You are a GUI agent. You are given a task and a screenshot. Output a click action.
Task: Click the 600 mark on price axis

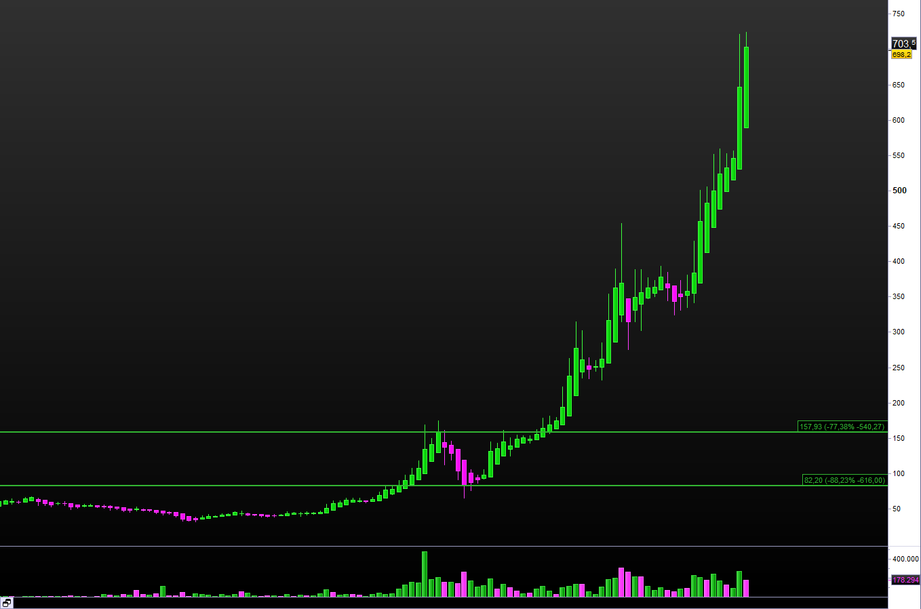898,120
